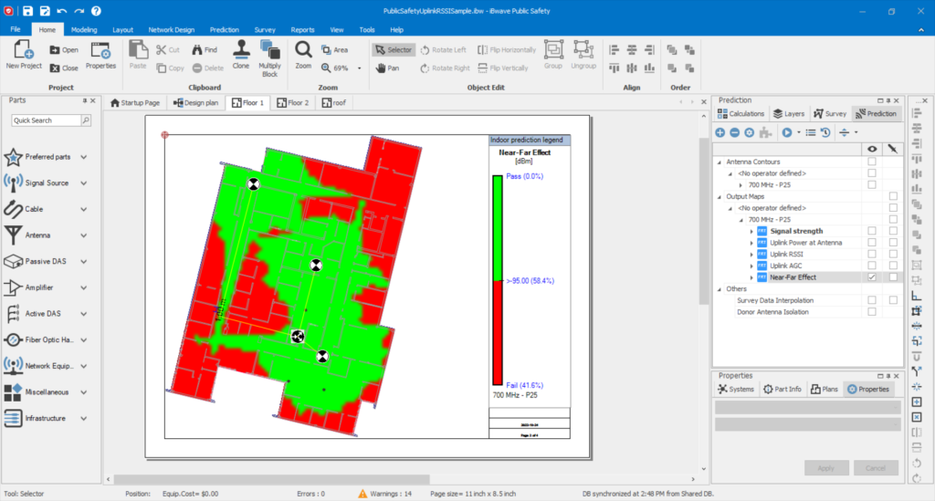
Task: Switch to the Layers panel tab
Action: (x=788, y=114)
